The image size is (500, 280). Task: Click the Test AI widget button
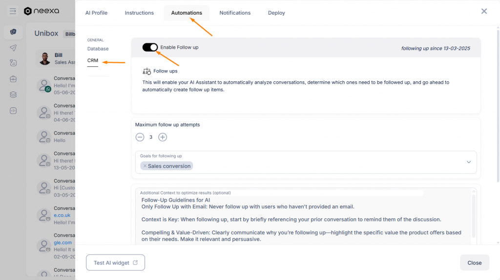115,262
